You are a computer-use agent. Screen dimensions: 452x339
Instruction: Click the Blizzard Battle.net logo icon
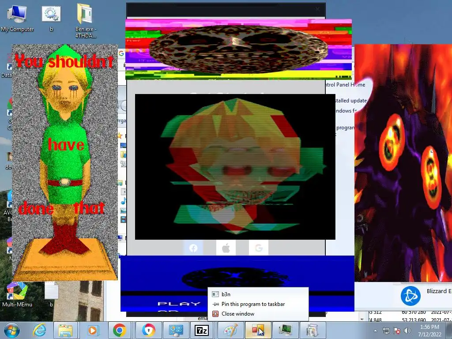tap(411, 296)
